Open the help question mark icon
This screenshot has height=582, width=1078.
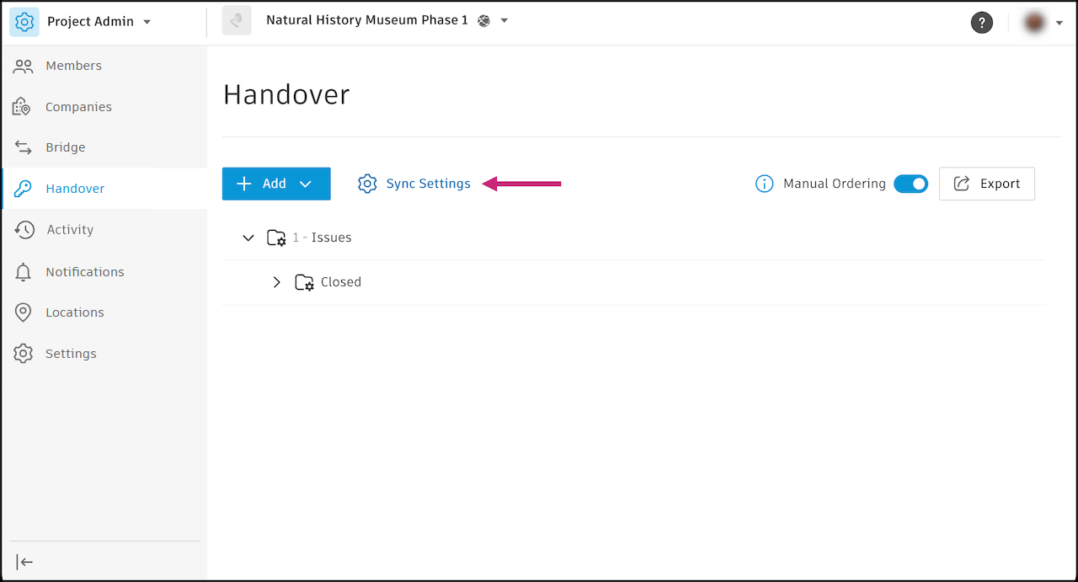click(x=982, y=22)
